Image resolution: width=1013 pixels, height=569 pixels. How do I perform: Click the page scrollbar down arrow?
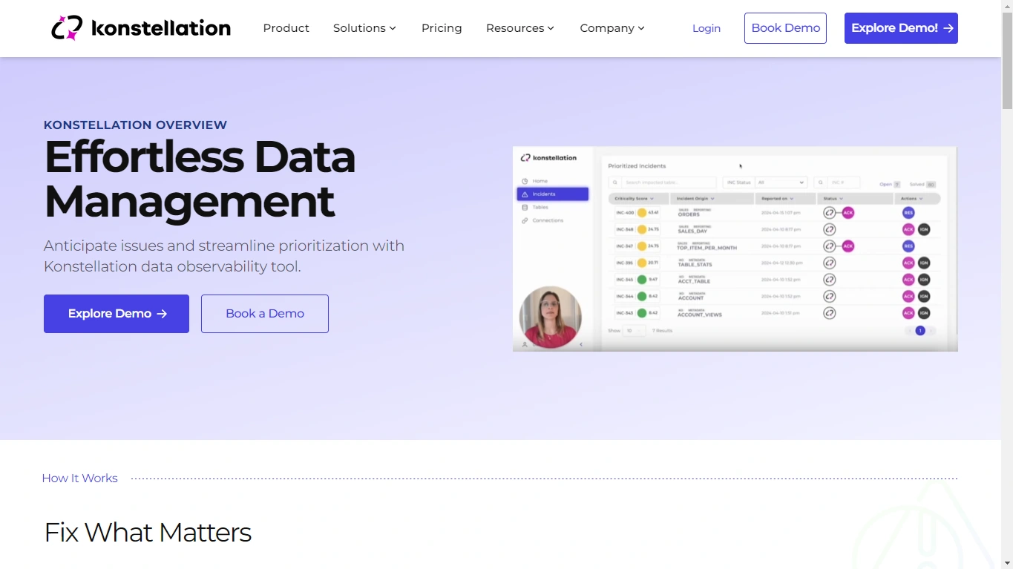pos(1007,563)
